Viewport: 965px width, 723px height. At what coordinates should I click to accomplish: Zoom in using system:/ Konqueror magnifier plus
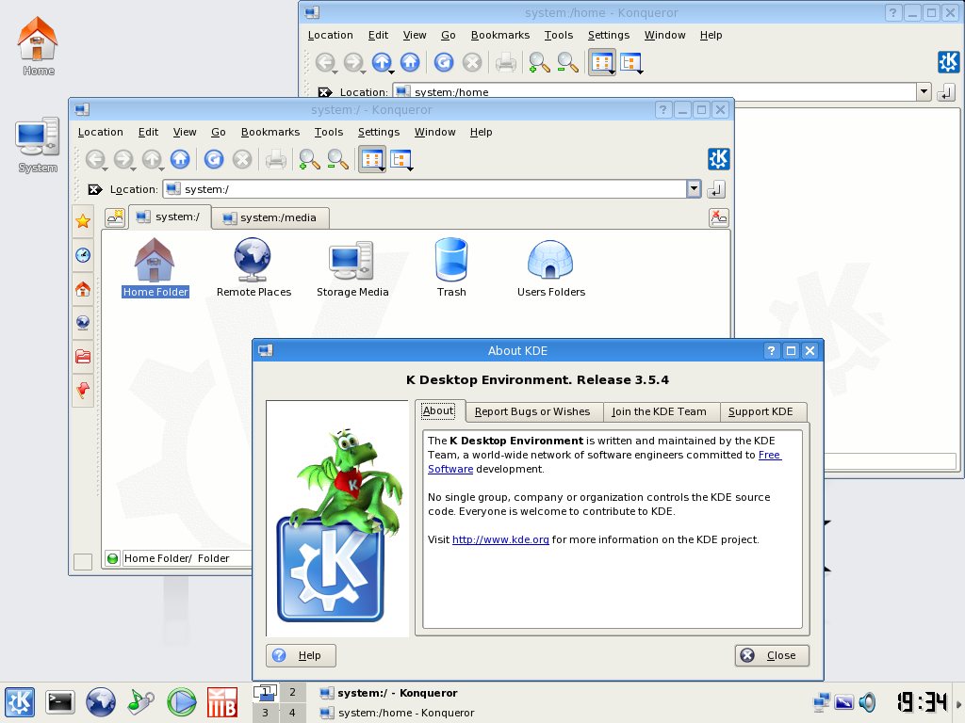309,159
